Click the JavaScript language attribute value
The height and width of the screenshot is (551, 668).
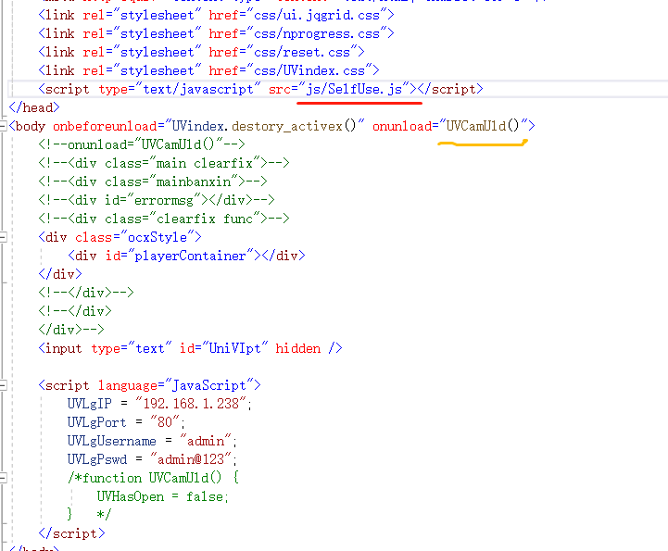point(208,385)
